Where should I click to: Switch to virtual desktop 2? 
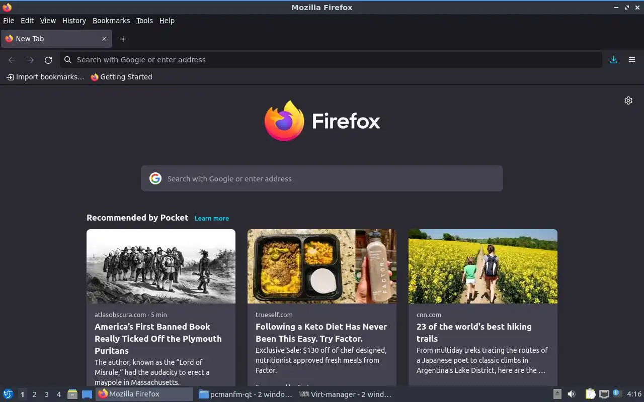pyautogui.click(x=34, y=394)
